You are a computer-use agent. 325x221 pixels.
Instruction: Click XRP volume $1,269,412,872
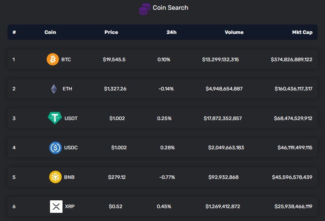(x=223, y=206)
